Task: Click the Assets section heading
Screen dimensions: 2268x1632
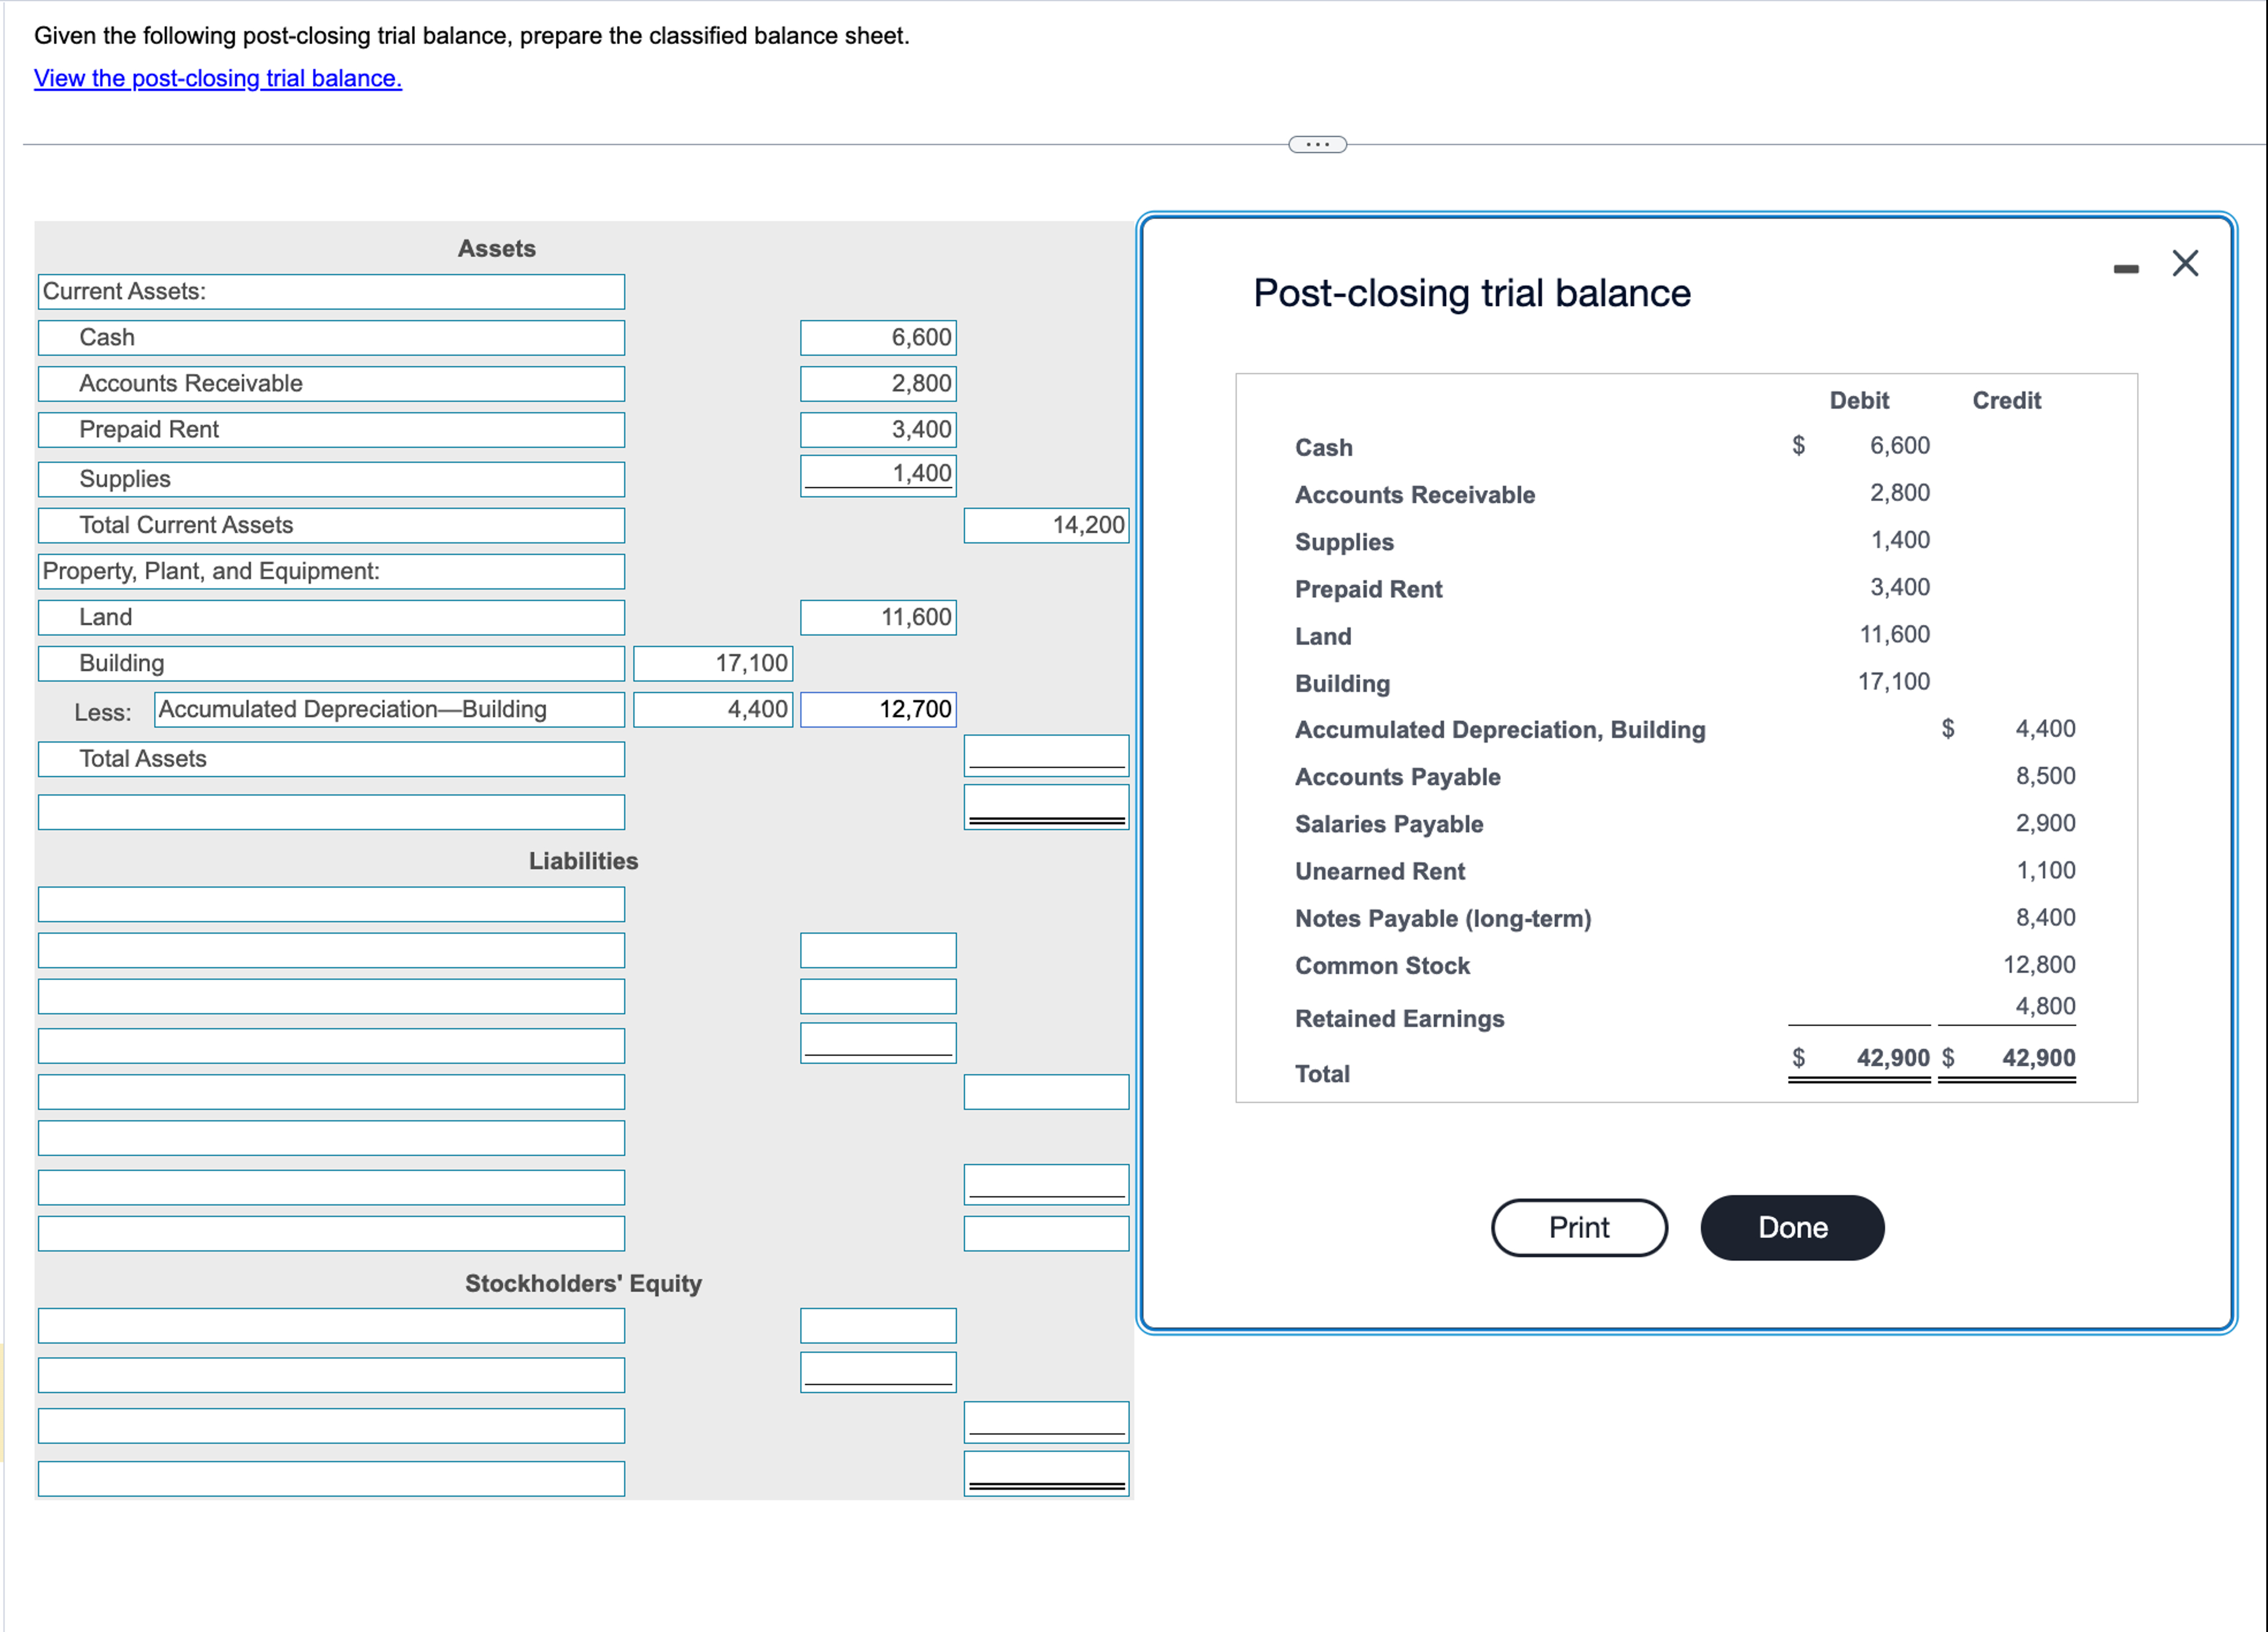Action: coord(496,249)
